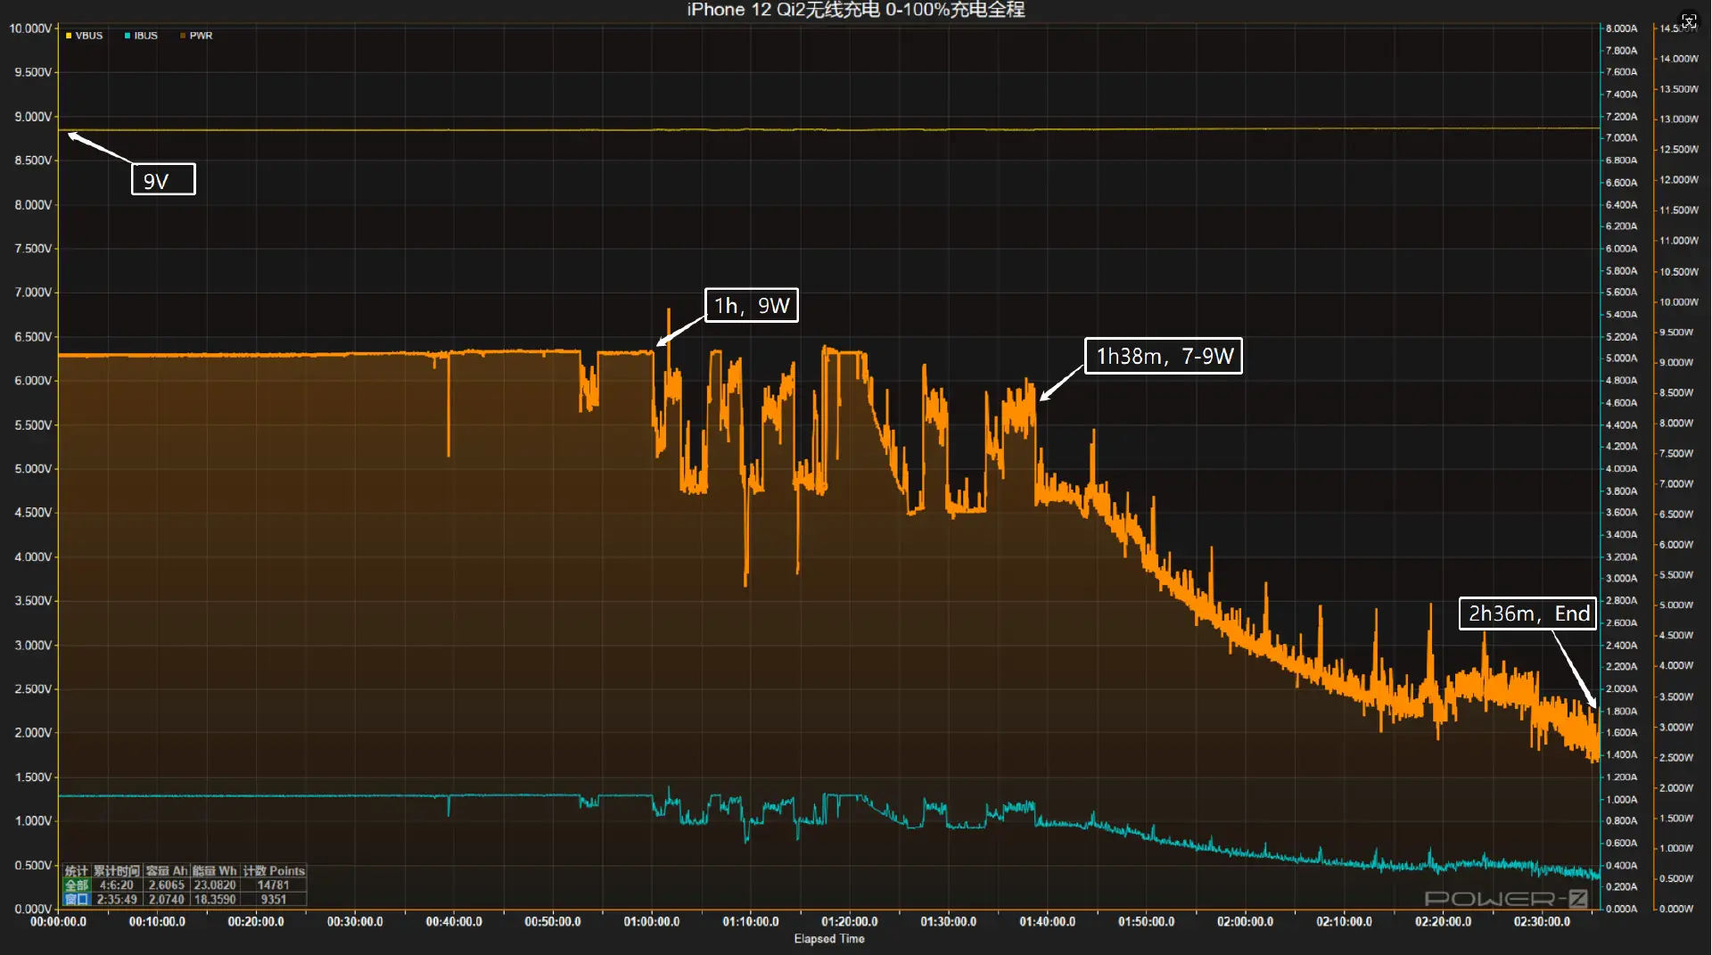
Task: Toggle the IBUS legend entry
Action: tap(141, 36)
